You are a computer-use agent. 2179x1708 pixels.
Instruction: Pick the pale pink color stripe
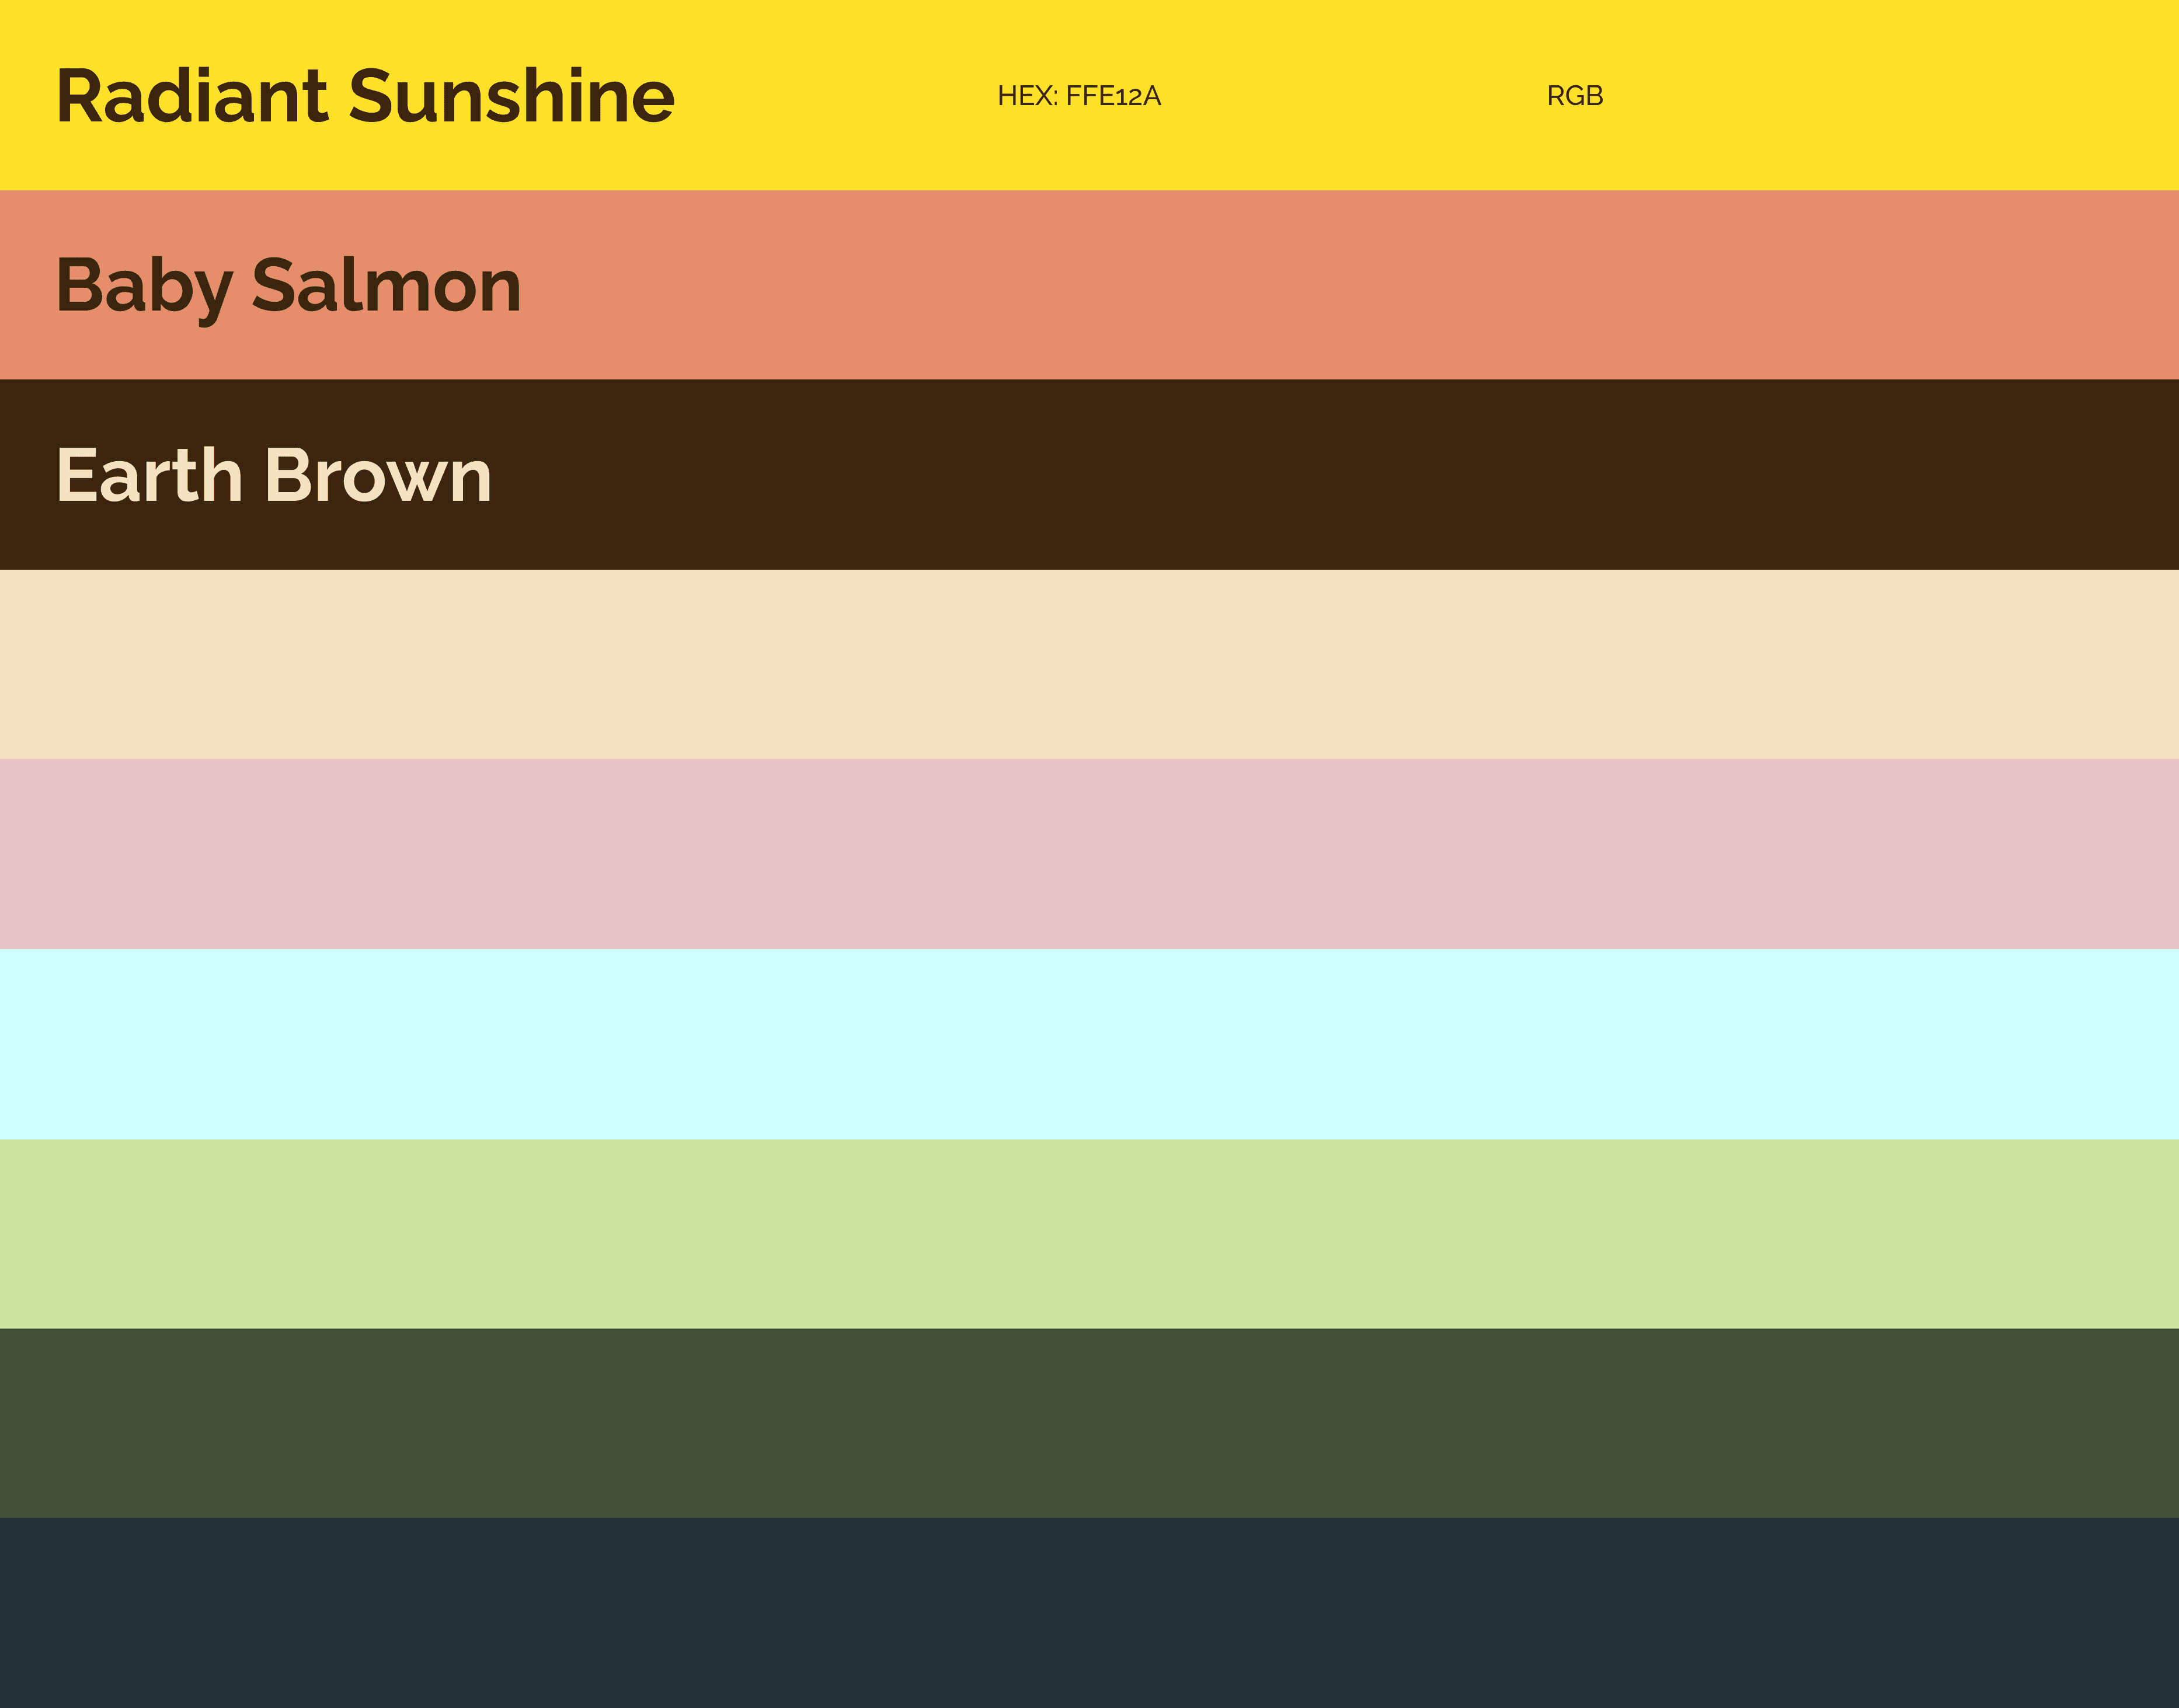coord(1089,854)
